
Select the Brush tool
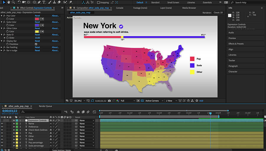pos(50,2)
